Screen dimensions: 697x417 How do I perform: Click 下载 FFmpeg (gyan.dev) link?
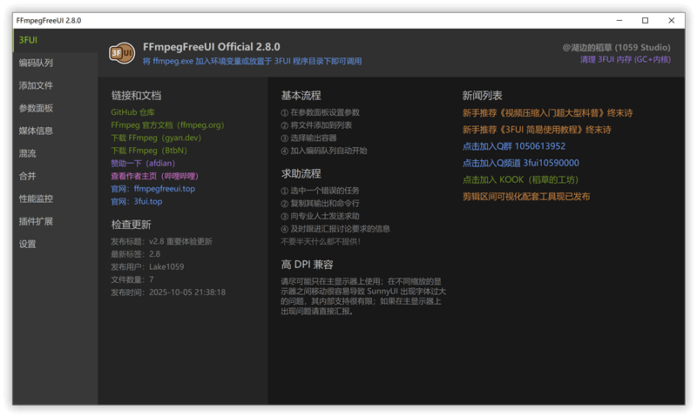point(156,138)
